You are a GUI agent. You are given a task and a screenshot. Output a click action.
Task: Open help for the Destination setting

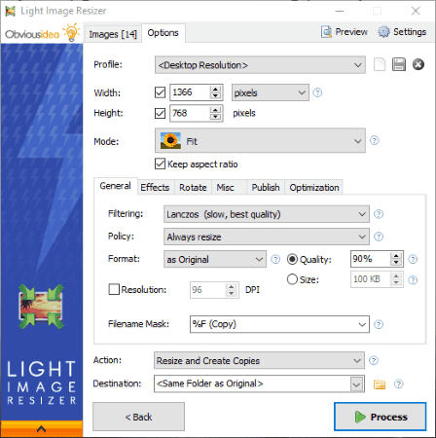[x=398, y=384]
